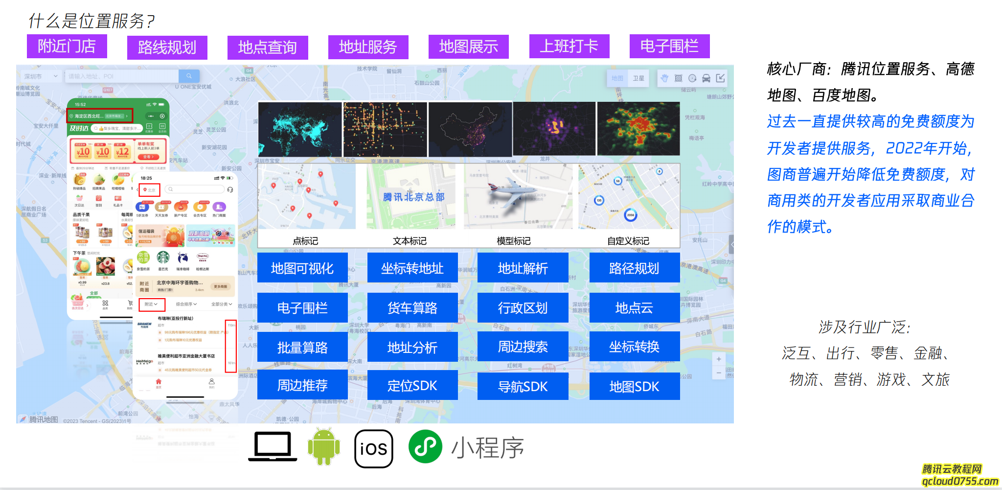Tap the red 查看 coupon button
The image size is (1002, 490).
(x=149, y=157)
